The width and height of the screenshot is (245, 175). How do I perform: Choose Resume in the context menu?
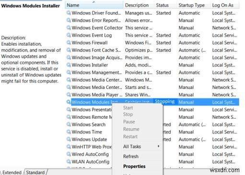coord(131,129)
